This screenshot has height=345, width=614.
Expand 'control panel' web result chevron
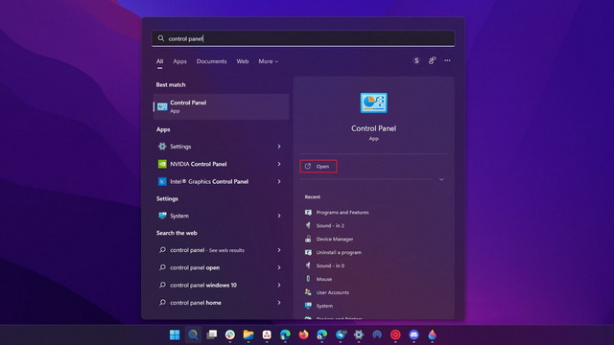[x=279, y=250]
